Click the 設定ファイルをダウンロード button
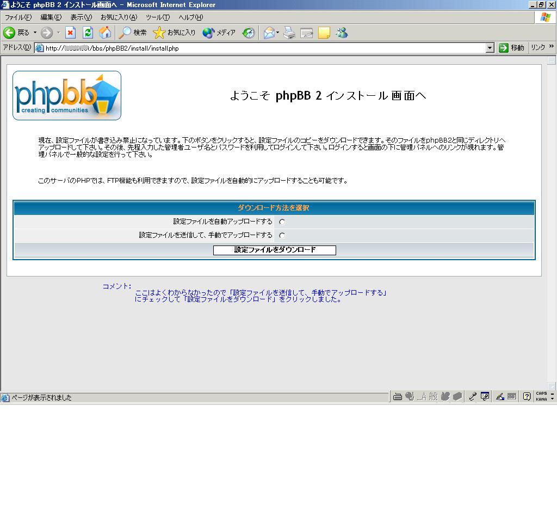This screenshot has height=528, width=557. [275, 250]
